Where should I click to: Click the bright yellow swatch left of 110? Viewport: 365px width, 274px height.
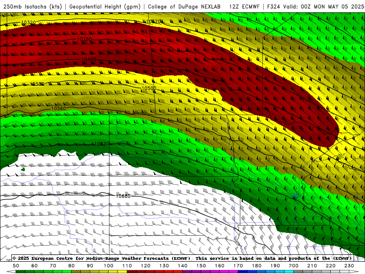click(122, 272)
